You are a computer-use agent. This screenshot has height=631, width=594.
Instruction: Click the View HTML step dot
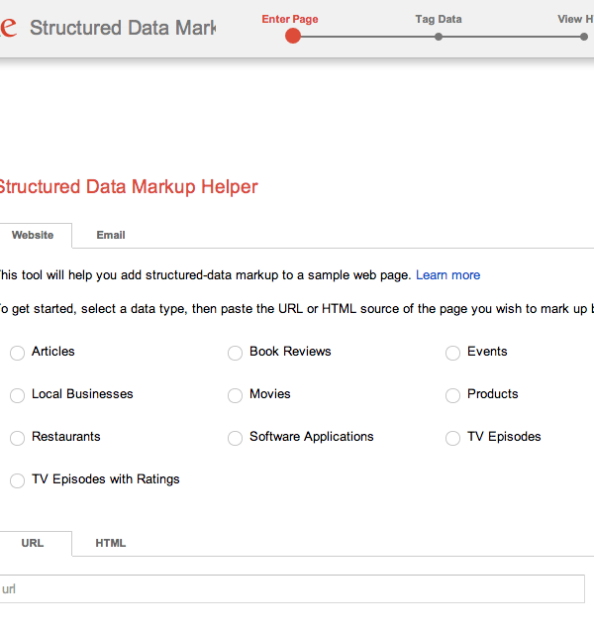click(x=584, y=37)
